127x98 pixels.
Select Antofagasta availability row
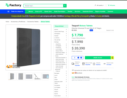tap(60, 33)
